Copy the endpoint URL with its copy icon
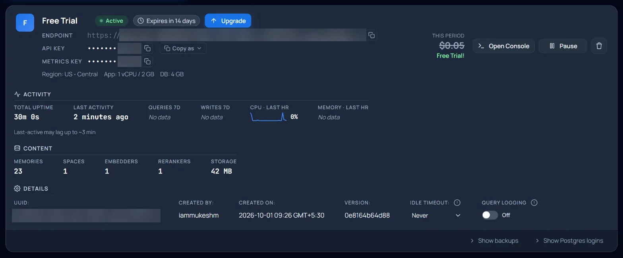The width and height of the screenshot is (623, 258). click(x=371, y=35)
